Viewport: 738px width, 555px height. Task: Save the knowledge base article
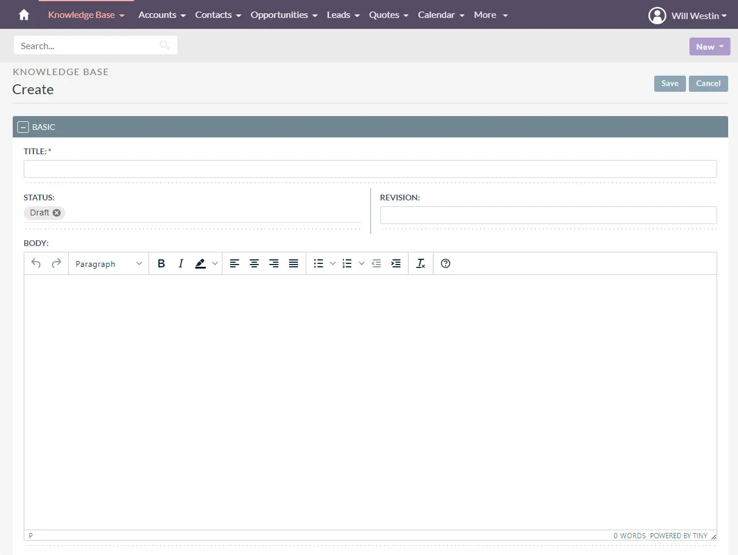(670, 84)
